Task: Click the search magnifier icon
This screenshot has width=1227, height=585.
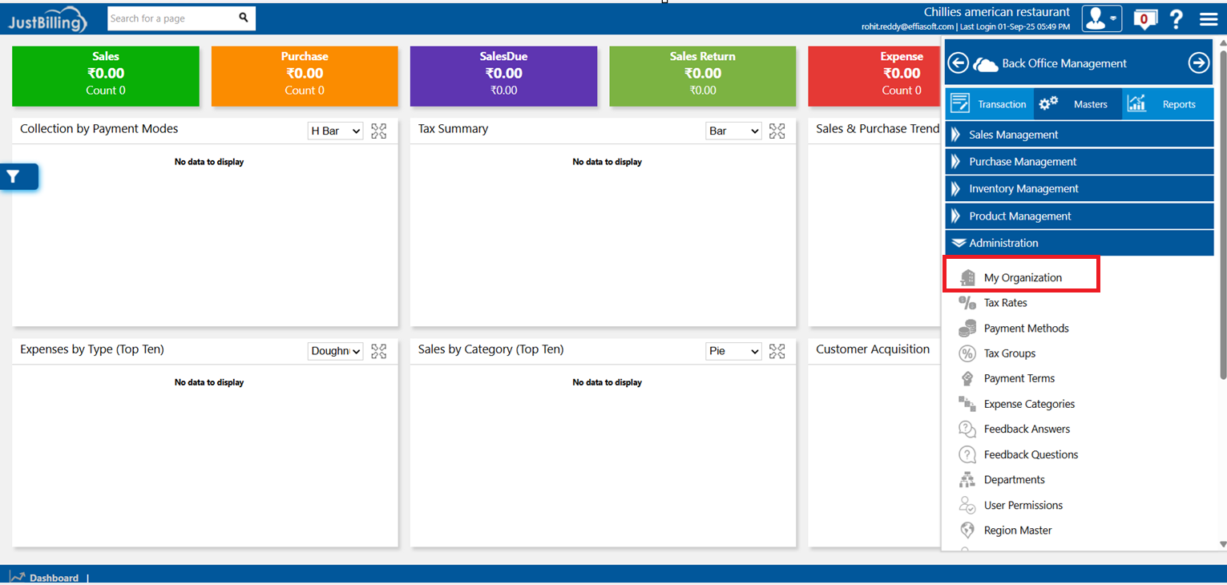Action: [x=244, y=18]
